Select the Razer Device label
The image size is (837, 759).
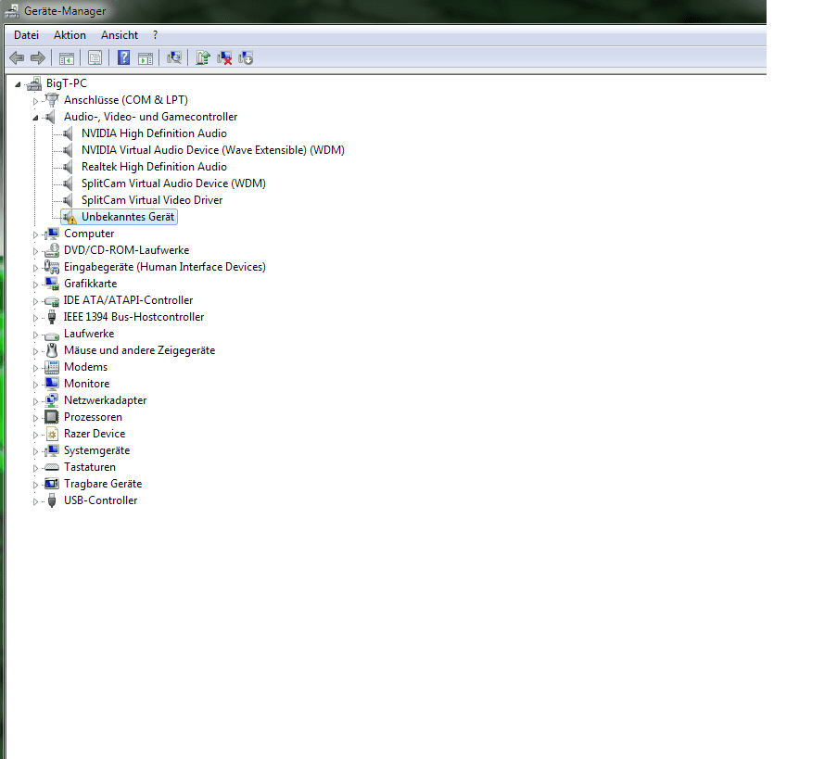(x=95, y=434)
